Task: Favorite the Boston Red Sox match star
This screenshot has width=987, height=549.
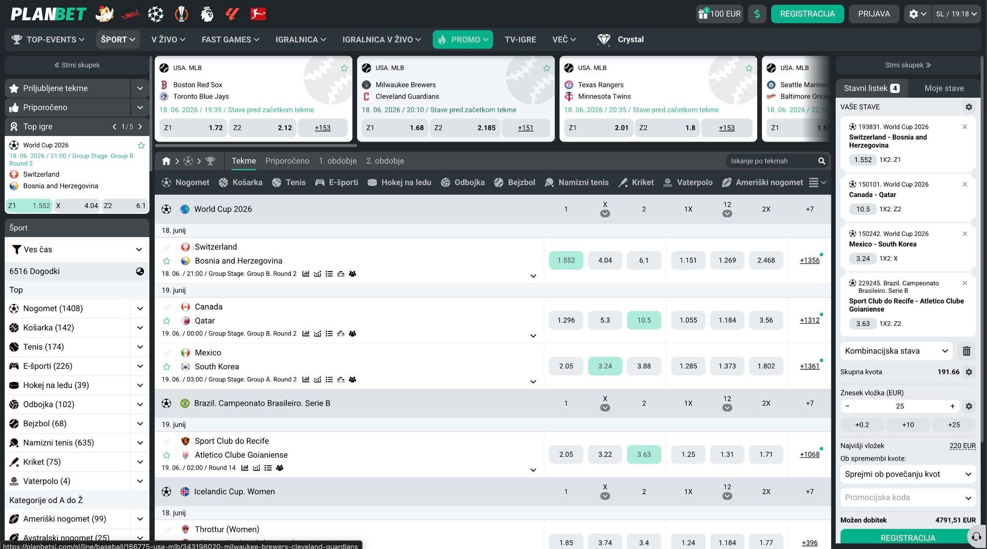Action: coord(344,68)
